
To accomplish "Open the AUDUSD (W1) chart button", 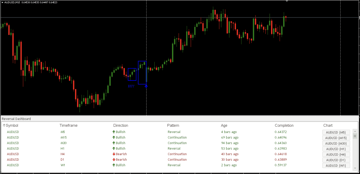I will point(336,165).
